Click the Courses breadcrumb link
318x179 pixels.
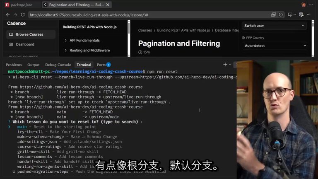(x=145, y=30)
